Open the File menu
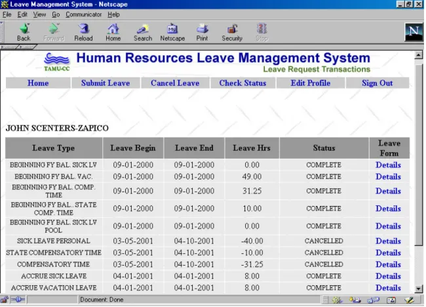 (x=7, y=14)
